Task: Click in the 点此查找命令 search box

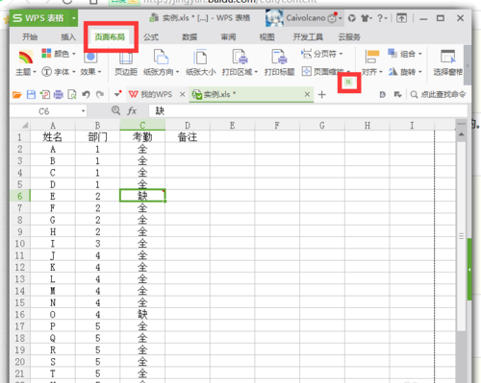Action: point(438,94)
